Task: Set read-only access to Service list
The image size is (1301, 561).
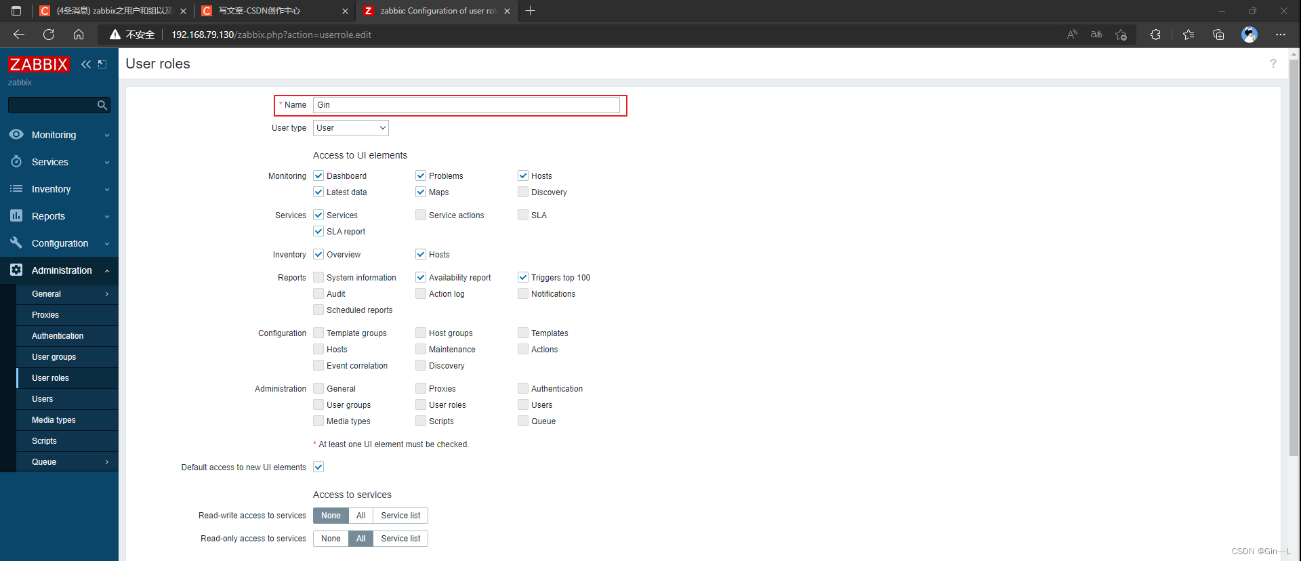Action: [x=400, y=539]
